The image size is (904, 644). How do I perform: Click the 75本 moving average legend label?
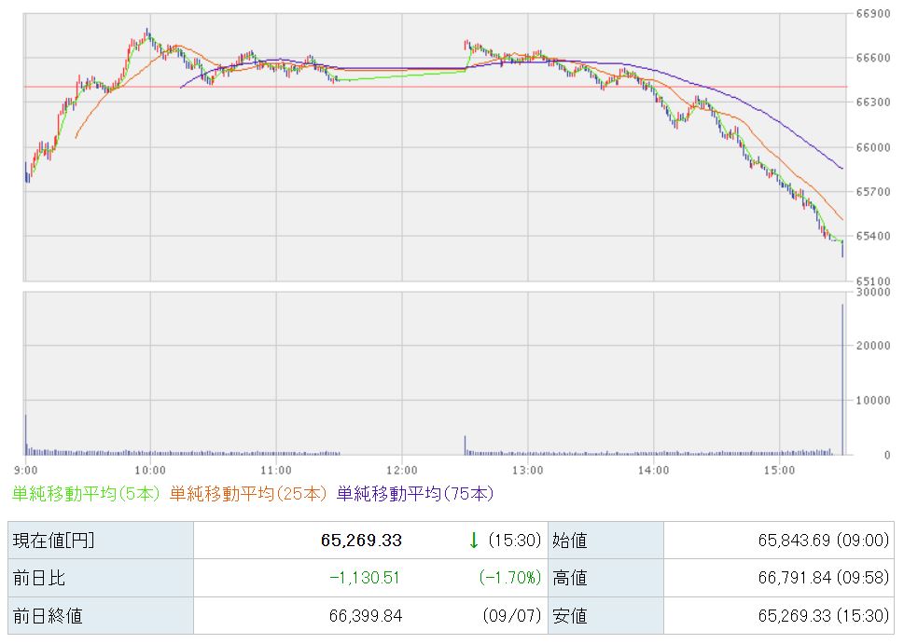[x=415, y=494]
